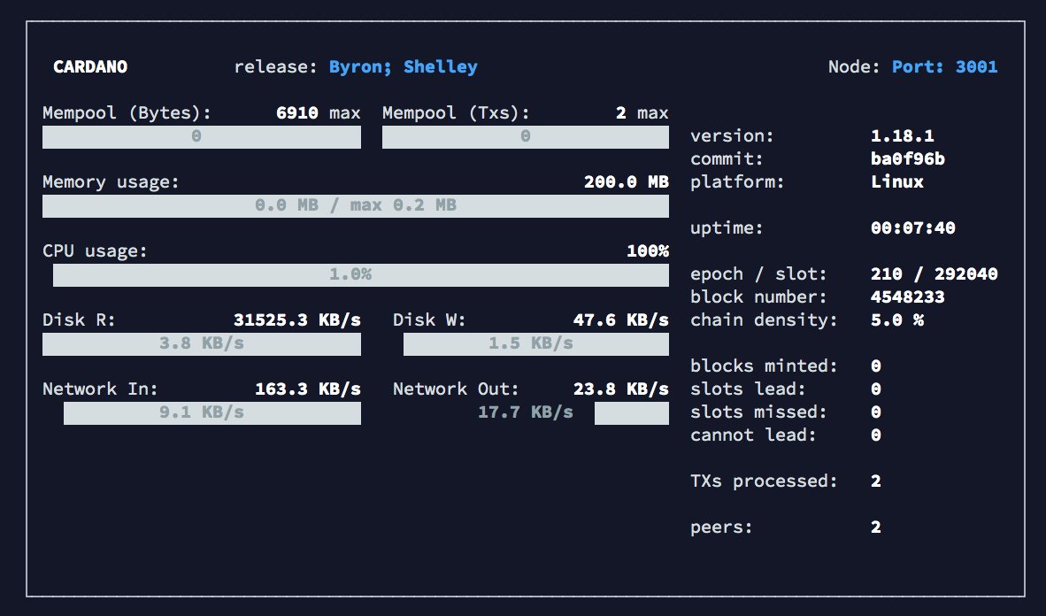This screenshot has height=616, width=1046.
Task: Click the '6910 max' mempool bytes value
Action: [x=319, y=112]
